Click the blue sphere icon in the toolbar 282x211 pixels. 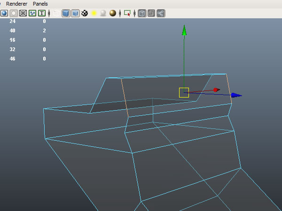pos(4,13)
